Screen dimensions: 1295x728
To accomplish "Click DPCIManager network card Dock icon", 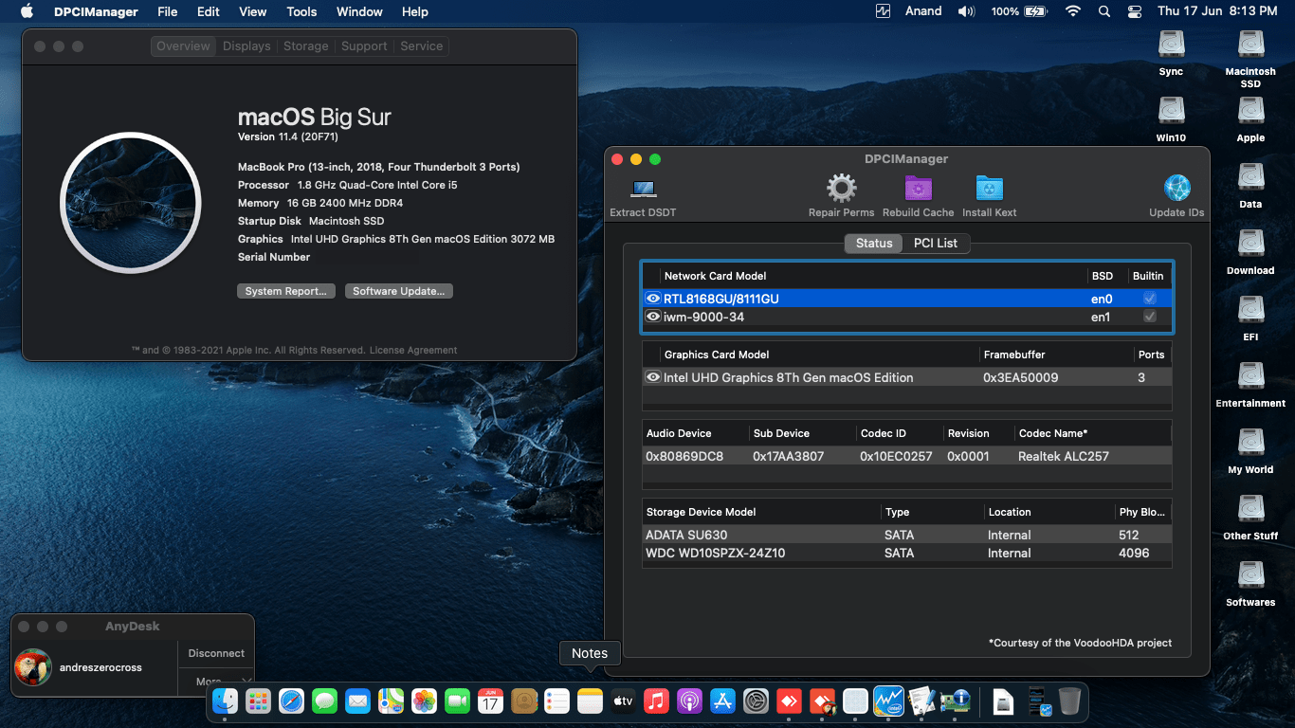I will [954, 701].
